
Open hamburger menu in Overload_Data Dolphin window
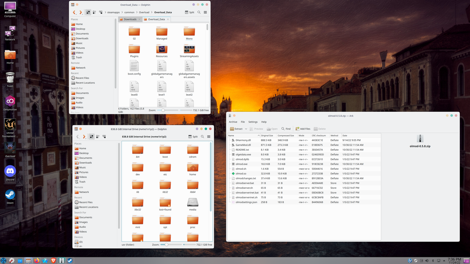[x=205, y=12]
